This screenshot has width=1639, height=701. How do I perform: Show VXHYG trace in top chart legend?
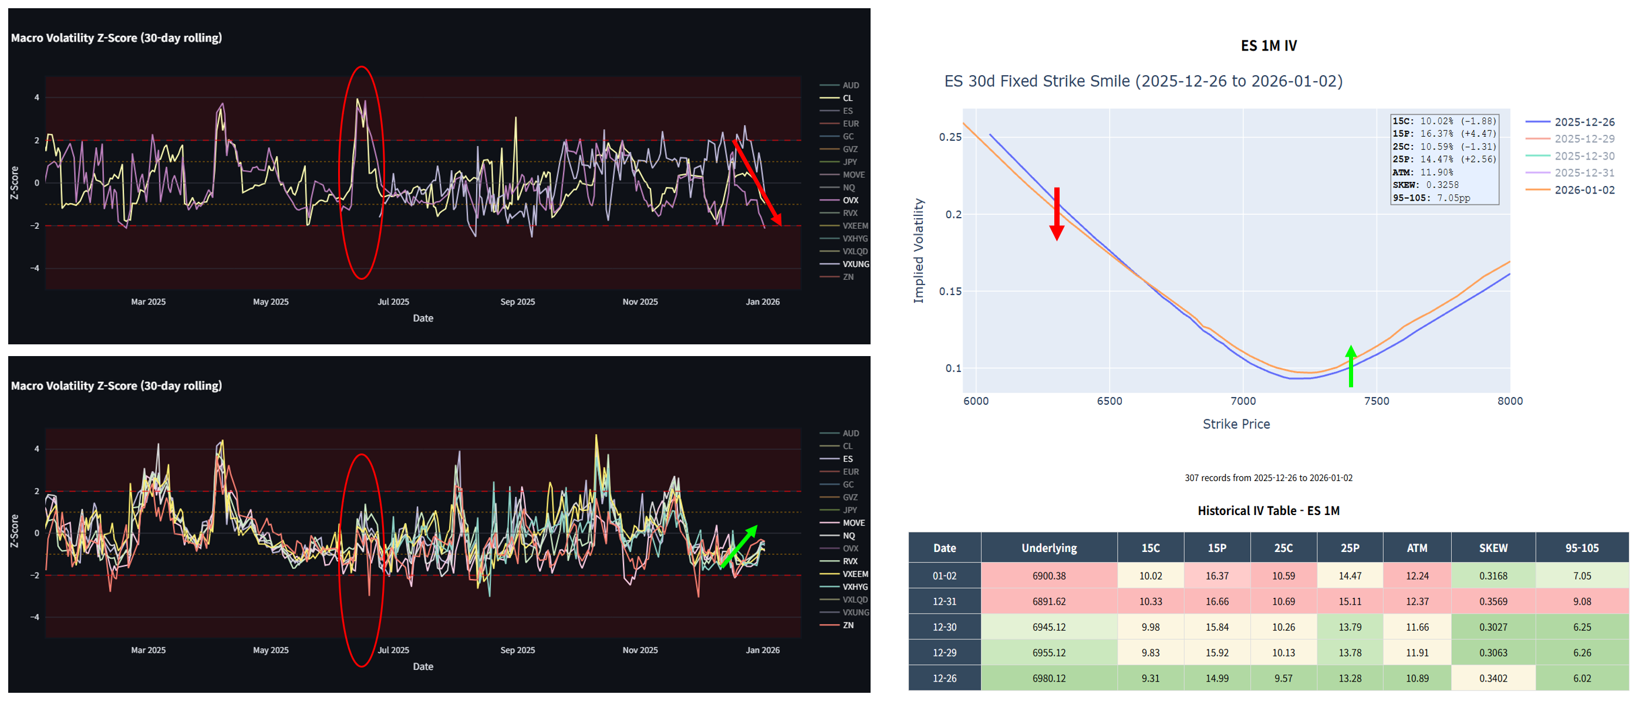(x=844, y=239)
